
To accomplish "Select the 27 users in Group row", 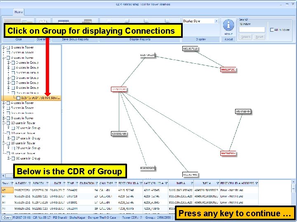I will pos(28,138).
